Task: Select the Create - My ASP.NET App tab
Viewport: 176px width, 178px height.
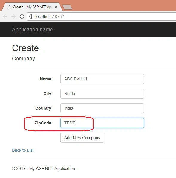Action: point(32,7)
